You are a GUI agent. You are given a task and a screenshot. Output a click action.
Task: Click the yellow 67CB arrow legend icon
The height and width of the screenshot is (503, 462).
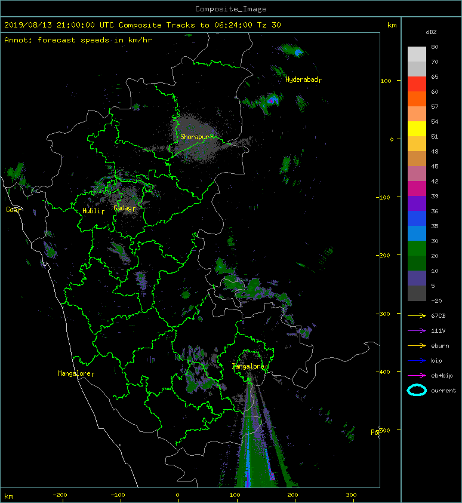pyautogui.click(x=417, y=316)
